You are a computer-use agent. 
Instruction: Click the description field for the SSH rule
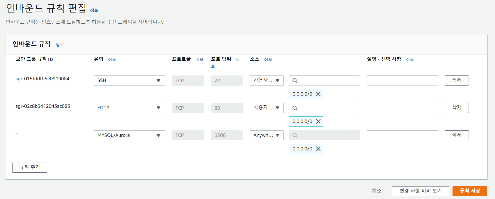[402, 81]
